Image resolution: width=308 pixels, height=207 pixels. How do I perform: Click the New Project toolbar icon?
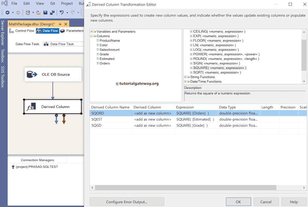[28, 12]
